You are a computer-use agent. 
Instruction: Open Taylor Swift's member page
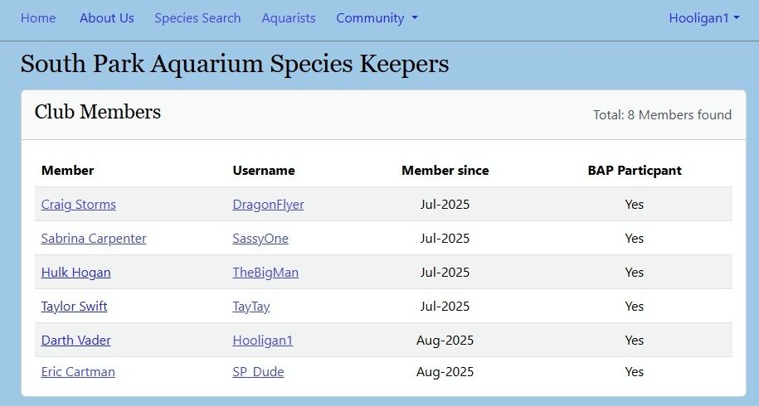pos(74,306)
